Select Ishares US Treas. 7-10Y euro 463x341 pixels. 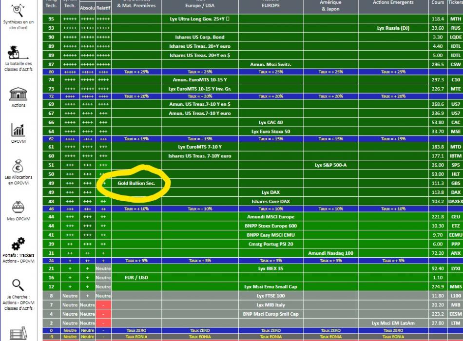click(200, 156)
